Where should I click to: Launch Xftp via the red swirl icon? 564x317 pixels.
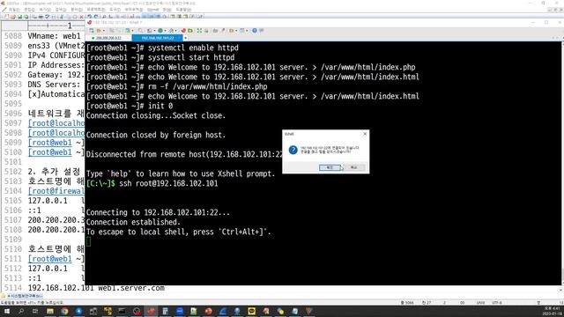(183, 31)
